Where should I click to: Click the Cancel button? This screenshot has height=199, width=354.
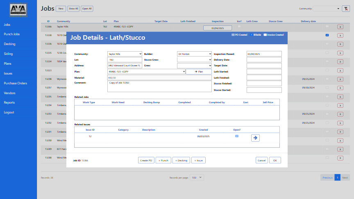(x=261, y=161)
